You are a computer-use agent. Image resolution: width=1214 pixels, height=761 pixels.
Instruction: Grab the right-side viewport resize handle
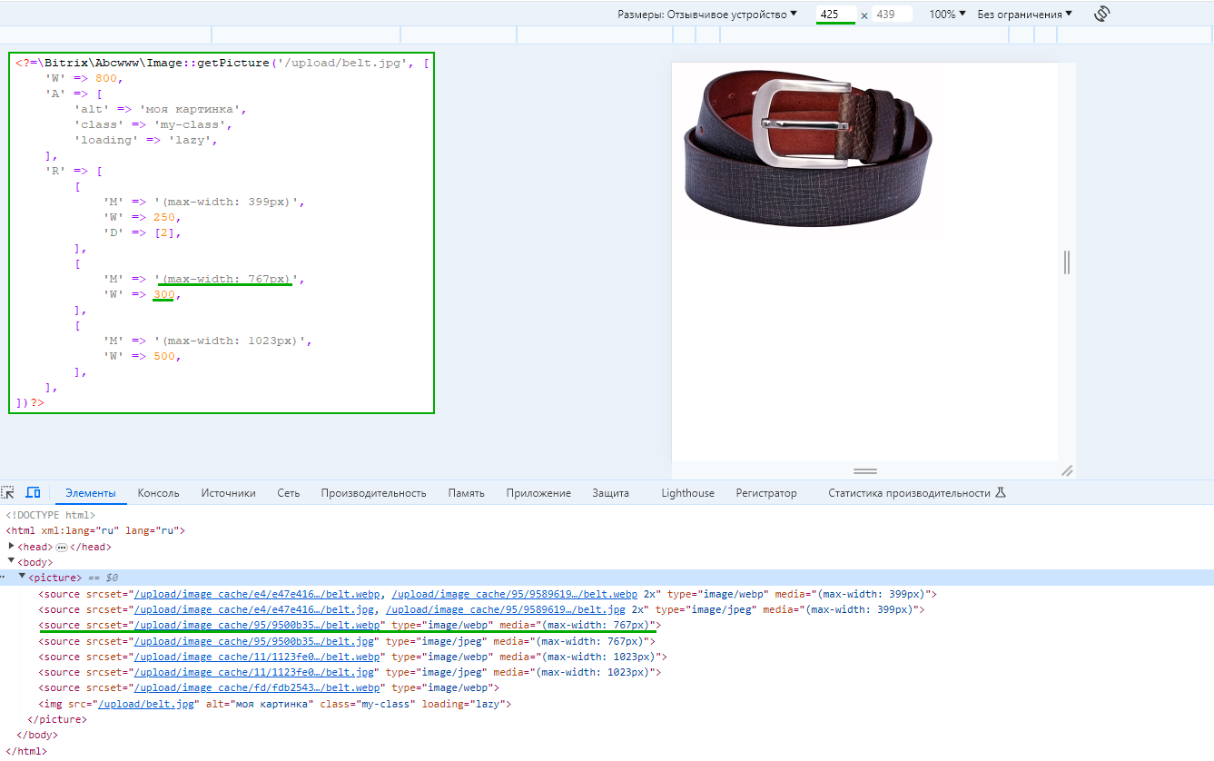coord(1067,262)
